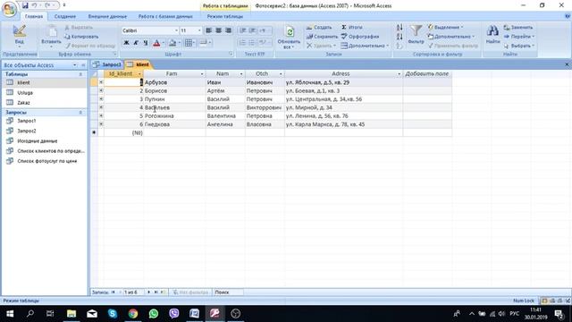Image resolution: width=572 pixels, height=322 pixels.
Task: Open gridlines options button
Action: pyautogui.click(x=189, y=43)
